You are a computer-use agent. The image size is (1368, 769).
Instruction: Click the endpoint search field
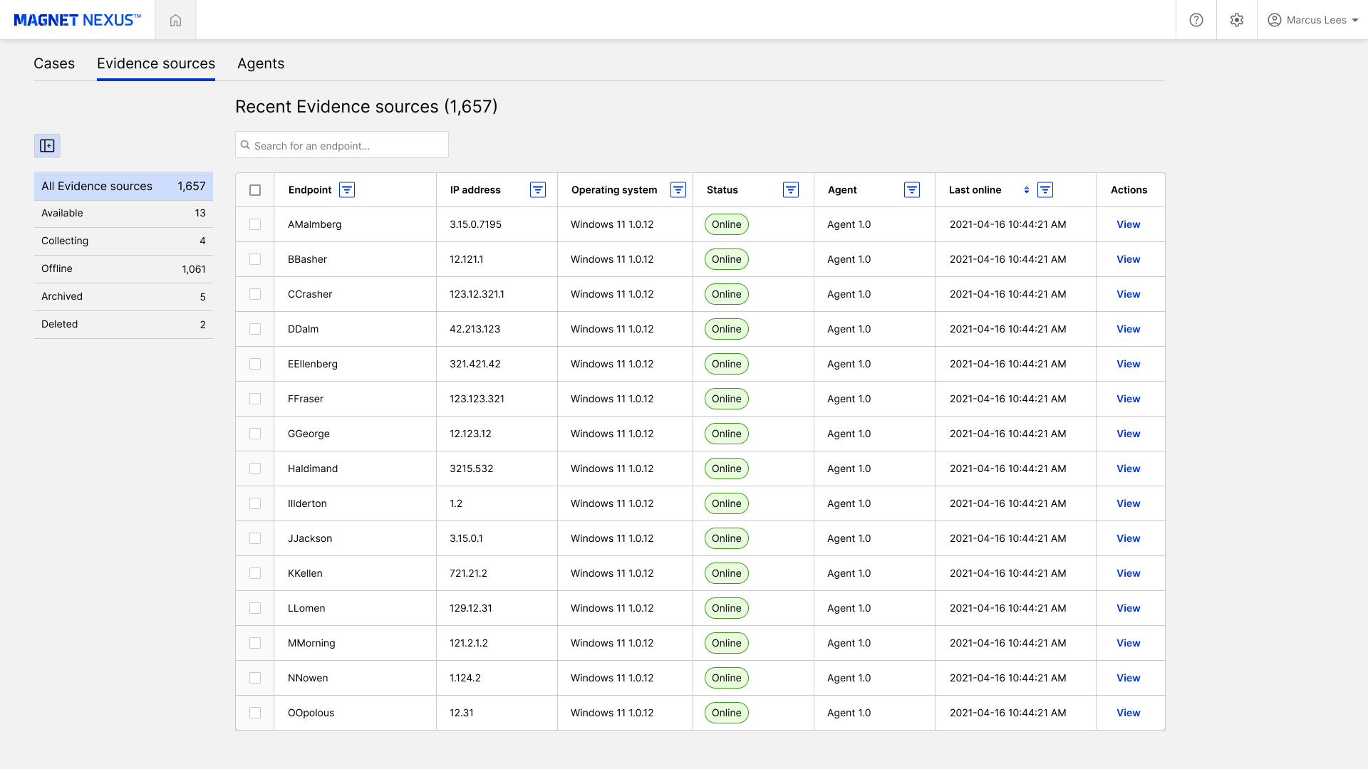[x=341, y=145]
